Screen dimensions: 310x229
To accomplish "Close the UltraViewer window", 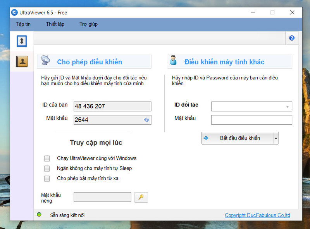I will (292, 12).
